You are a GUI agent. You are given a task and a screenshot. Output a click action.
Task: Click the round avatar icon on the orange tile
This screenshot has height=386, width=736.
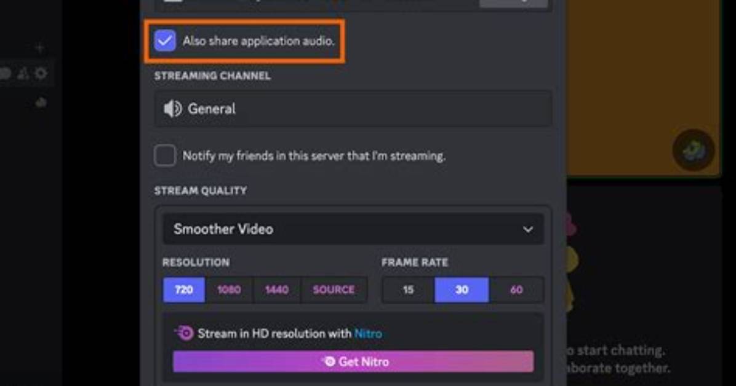click(694, 150)
